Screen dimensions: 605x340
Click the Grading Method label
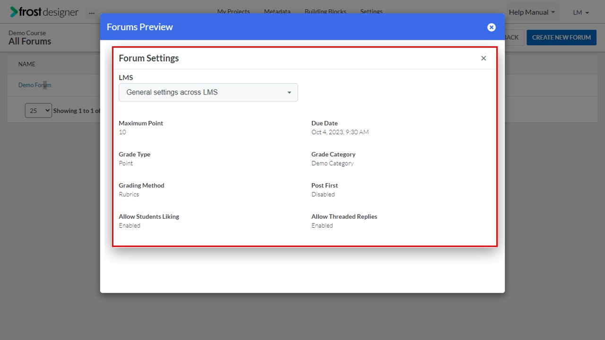(x=142, y=186)
